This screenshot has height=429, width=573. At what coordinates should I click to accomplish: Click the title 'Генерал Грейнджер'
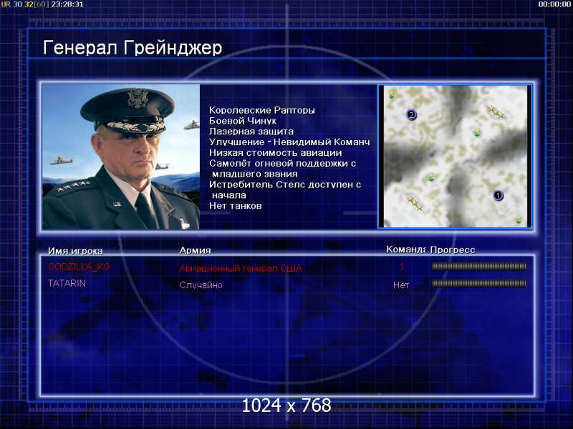133,48
